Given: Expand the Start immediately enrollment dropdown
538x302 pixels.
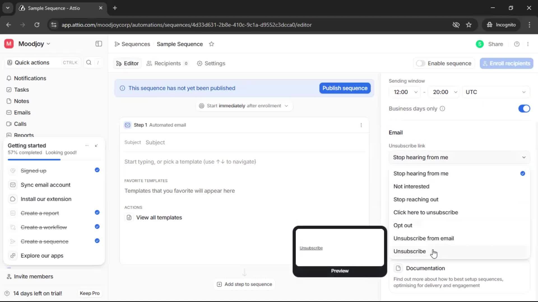Looking at the screenshot, I should (x=286, y=106).
